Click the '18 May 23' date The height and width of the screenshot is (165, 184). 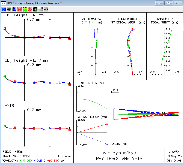pos(174,156)
